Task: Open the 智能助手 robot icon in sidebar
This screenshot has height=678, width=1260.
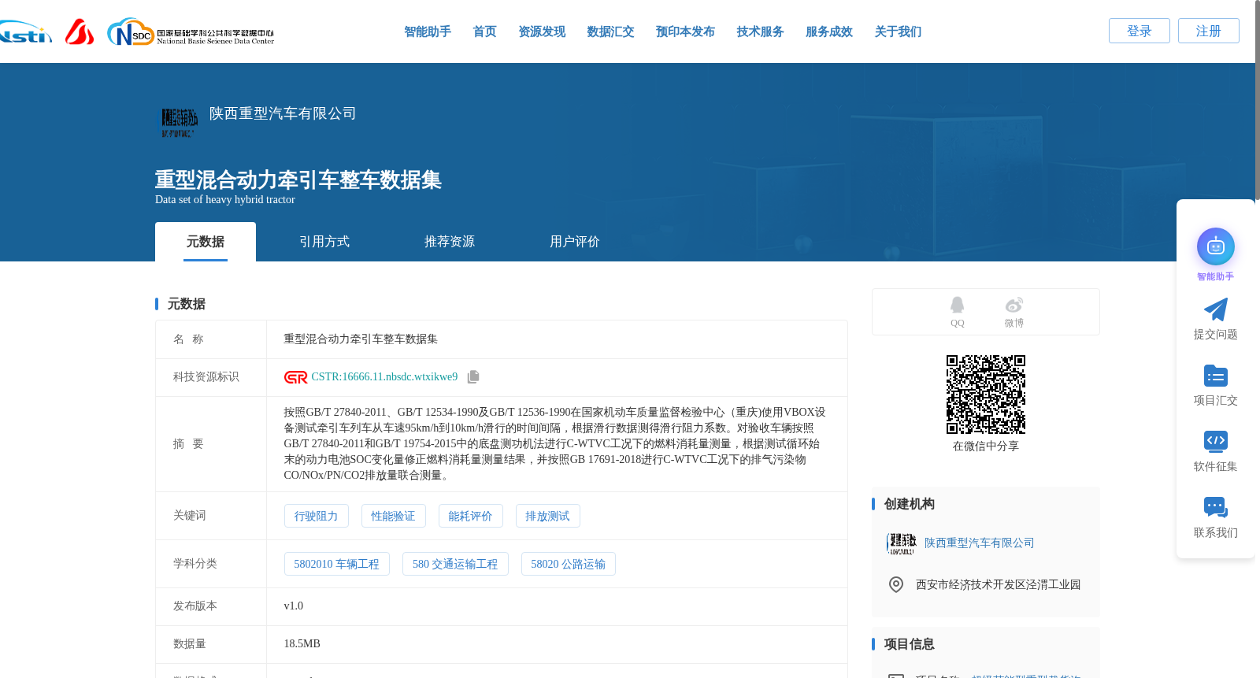Action: click(1215, 246)
